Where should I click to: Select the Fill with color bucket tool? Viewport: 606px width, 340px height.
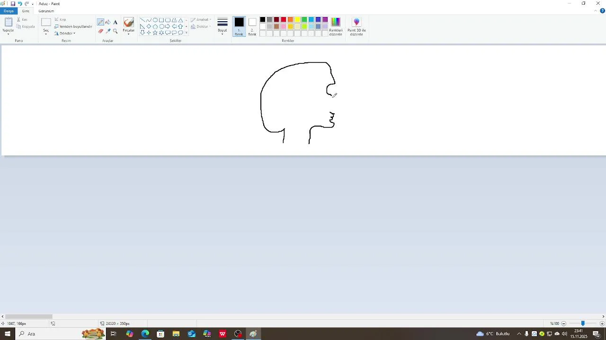108,22
